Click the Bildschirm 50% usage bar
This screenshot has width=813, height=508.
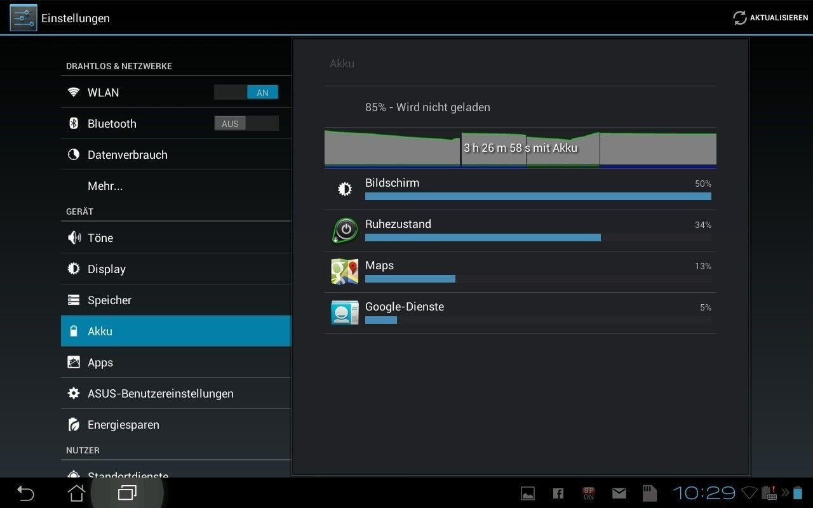538,197
